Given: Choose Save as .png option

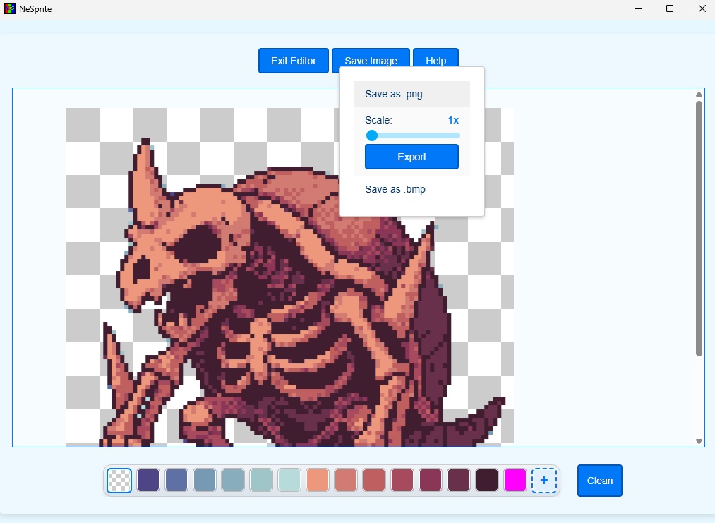Looking at the screenshot, I should coord(411,94).
